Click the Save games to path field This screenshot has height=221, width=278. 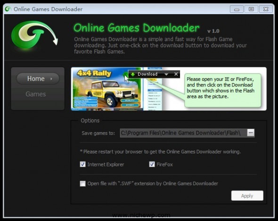point(183,133)
